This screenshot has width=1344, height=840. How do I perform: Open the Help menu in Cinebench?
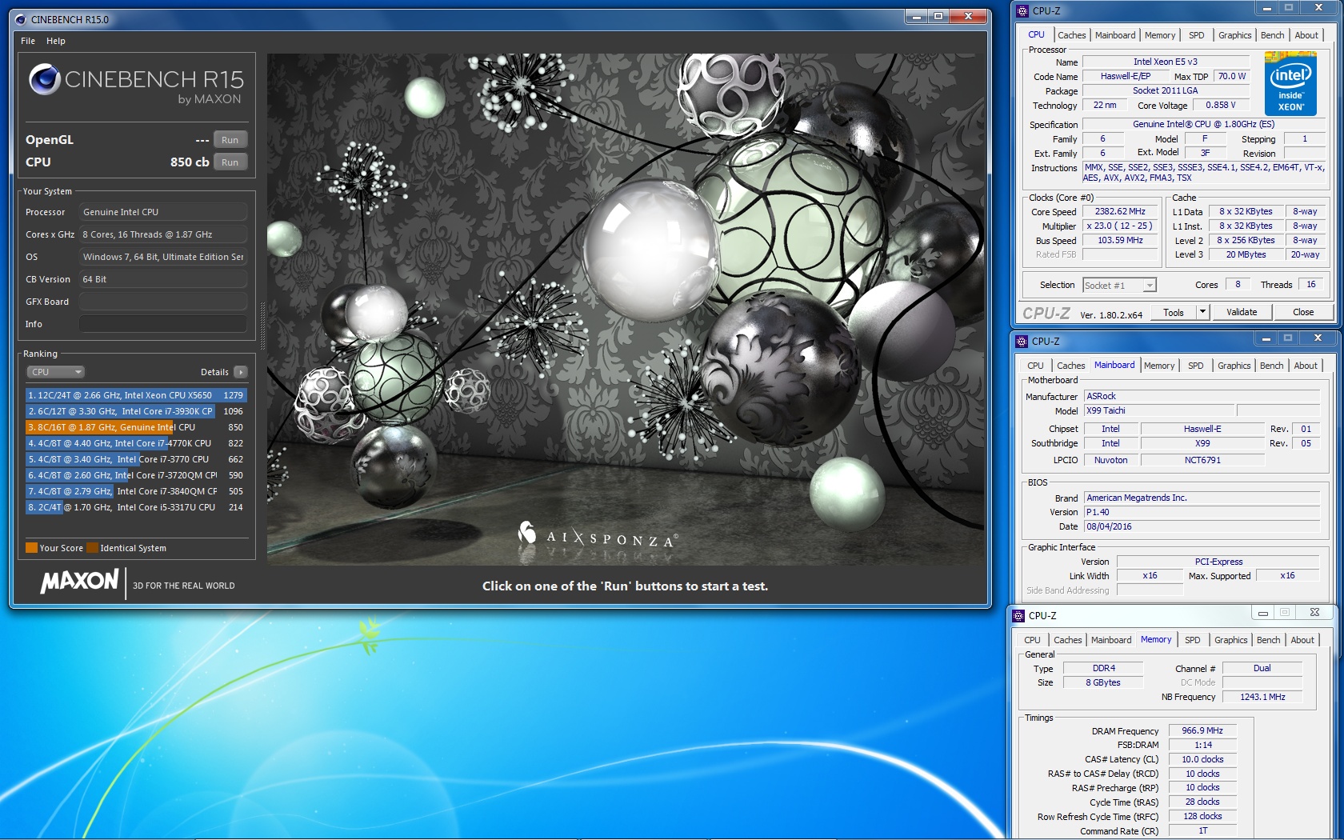click(x=56, y=41)
